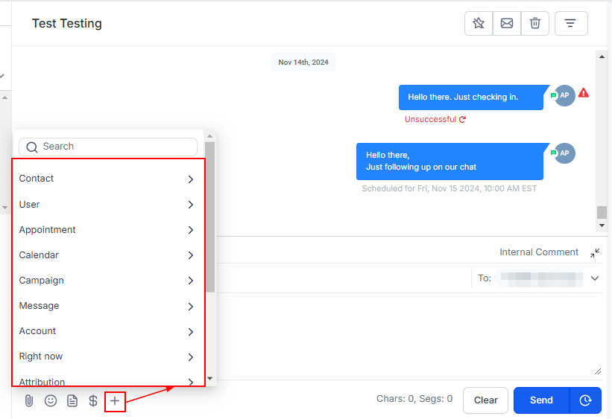This screenshot has width=612, height=419.
Task: Click the Chars and Segs counter
Action: tap(414, 399)
